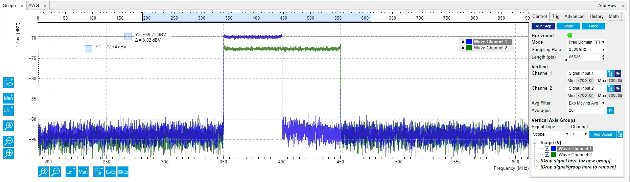Click highlighted range in overview frequency bar
This screenshot has width=630, height=182.
coord(257,17)
